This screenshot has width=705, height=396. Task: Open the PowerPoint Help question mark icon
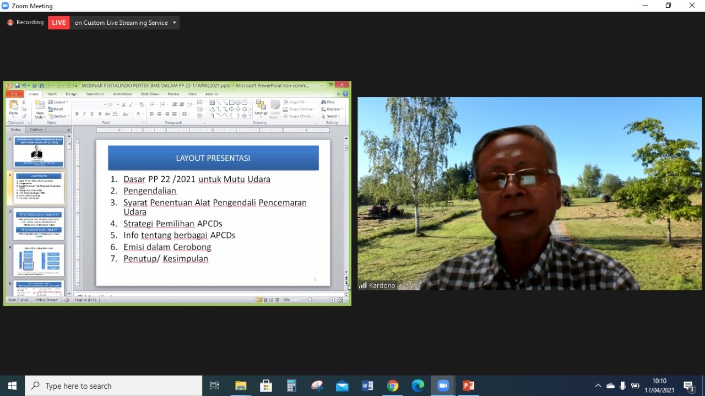[x=345, y=94]
